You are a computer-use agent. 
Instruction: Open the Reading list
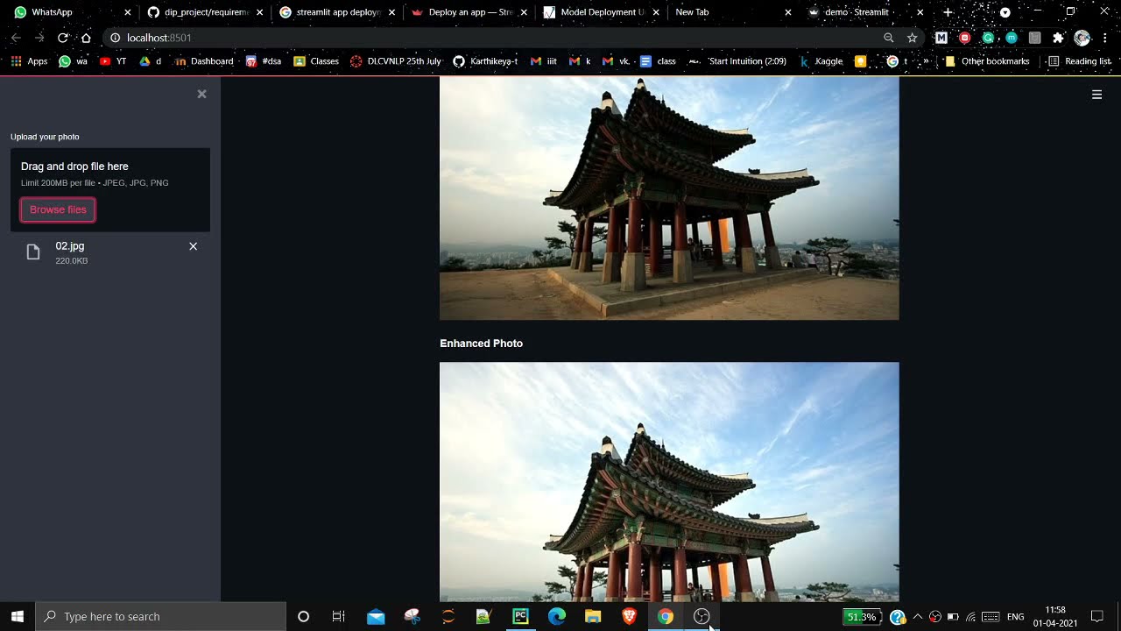pos(1079,61)
